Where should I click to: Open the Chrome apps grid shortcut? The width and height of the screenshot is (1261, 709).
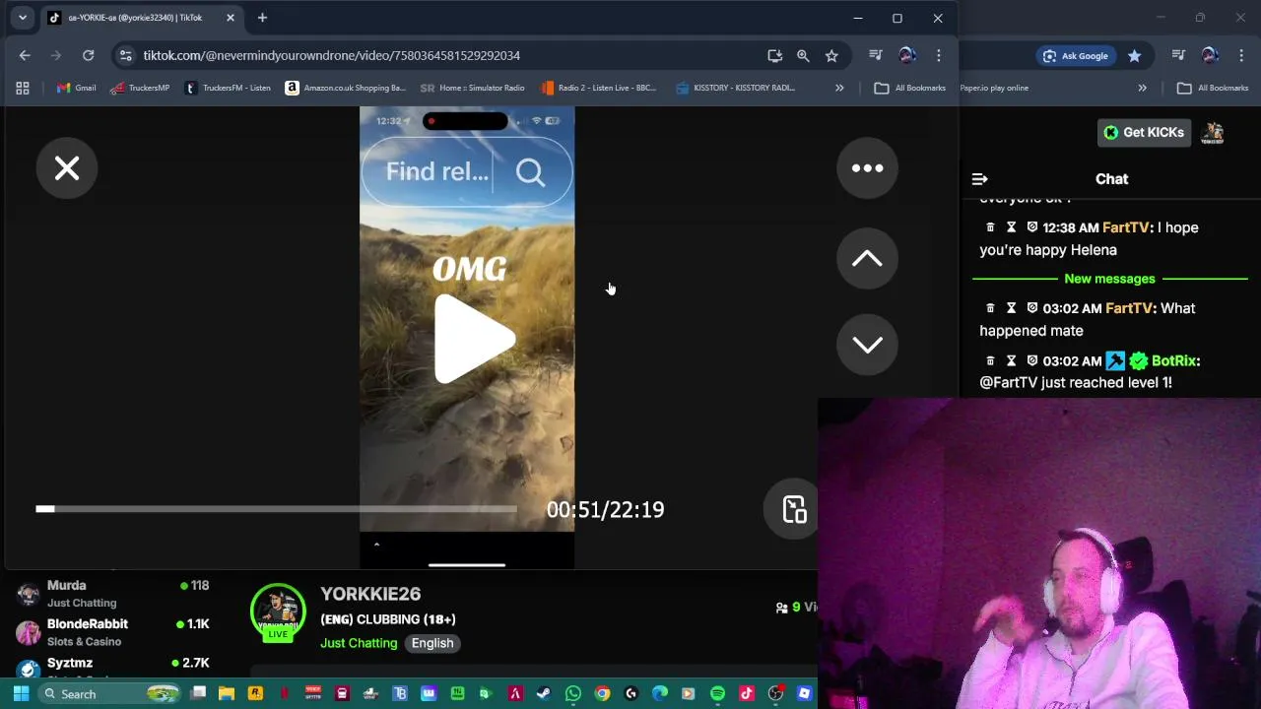tap(23, 88)
